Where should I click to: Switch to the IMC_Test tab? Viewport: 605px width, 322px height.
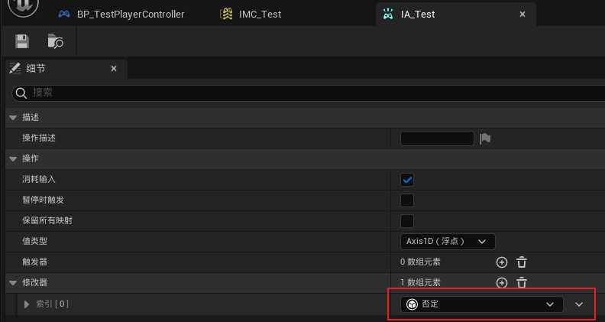coord(256,14)
